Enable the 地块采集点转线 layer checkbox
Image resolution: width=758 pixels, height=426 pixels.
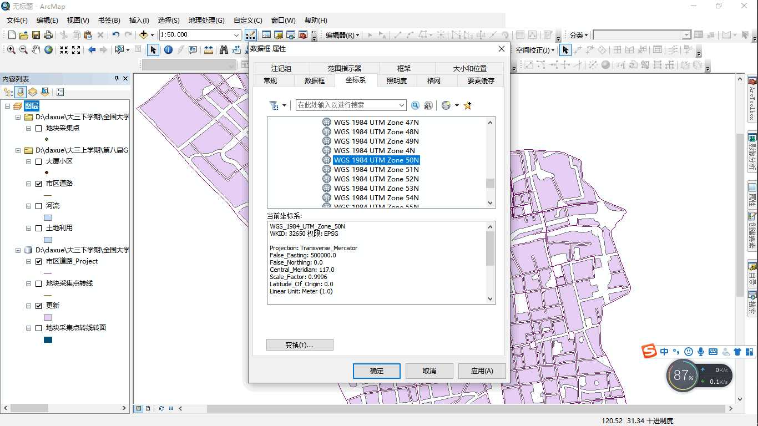click(x=38, y=283)
